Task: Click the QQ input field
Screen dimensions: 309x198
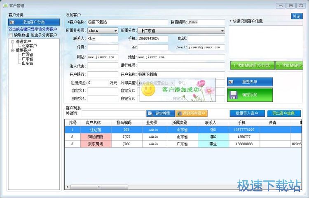Action: point(153,47)
